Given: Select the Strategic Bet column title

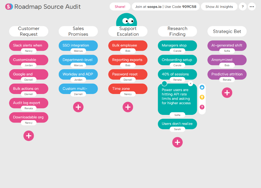Looking at the screenshot, I should [227, 31].
